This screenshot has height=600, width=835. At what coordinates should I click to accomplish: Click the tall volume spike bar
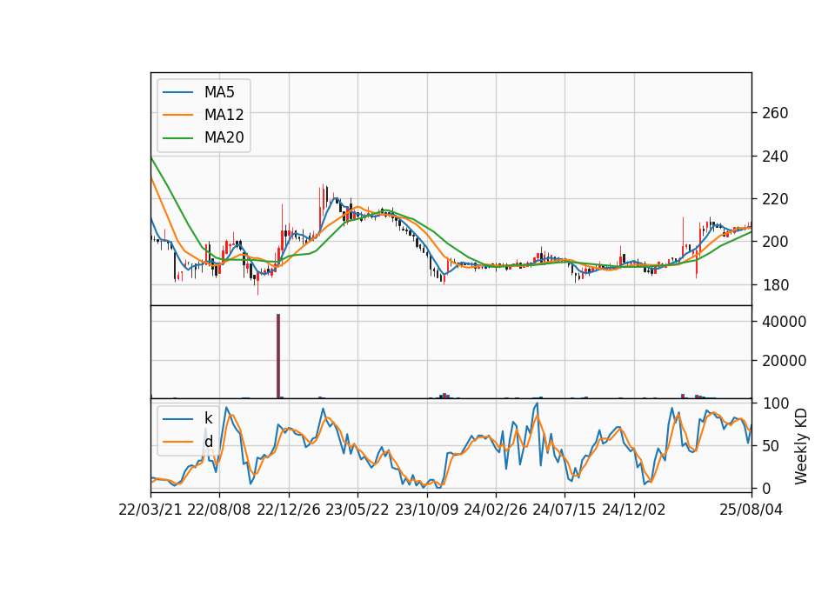[278, 357]
